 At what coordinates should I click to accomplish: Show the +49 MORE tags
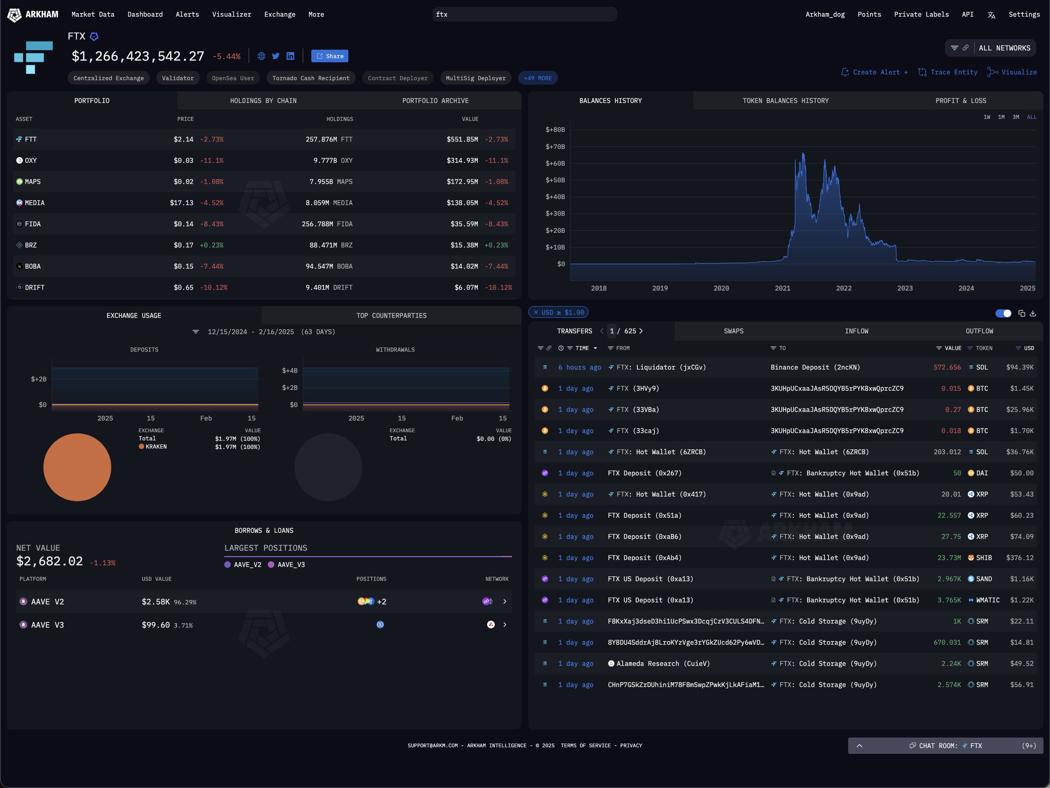pos(538,78)
